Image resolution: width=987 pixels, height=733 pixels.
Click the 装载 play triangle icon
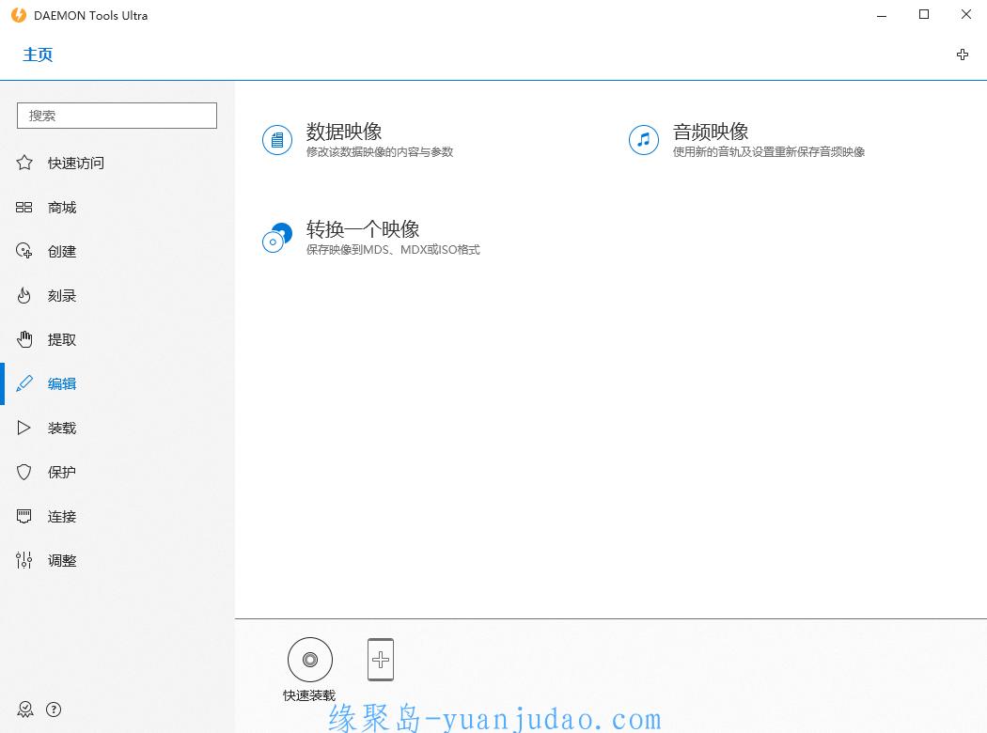pyautogui.click(x=24, y=428)
